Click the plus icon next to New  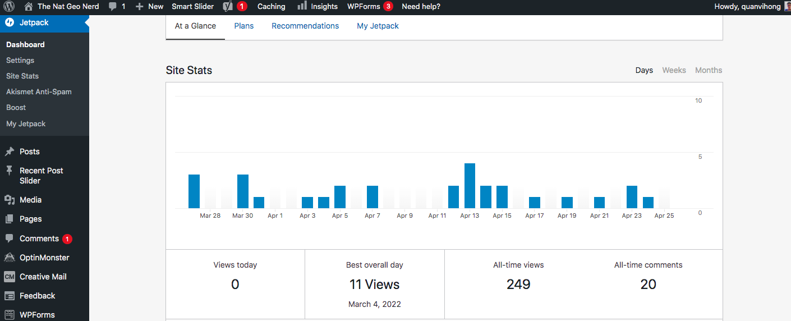point(140,7)
